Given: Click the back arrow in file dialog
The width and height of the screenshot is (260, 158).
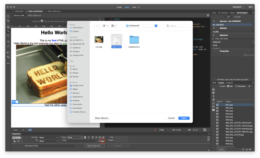Looking at the screenshot, I should (95, 26).
